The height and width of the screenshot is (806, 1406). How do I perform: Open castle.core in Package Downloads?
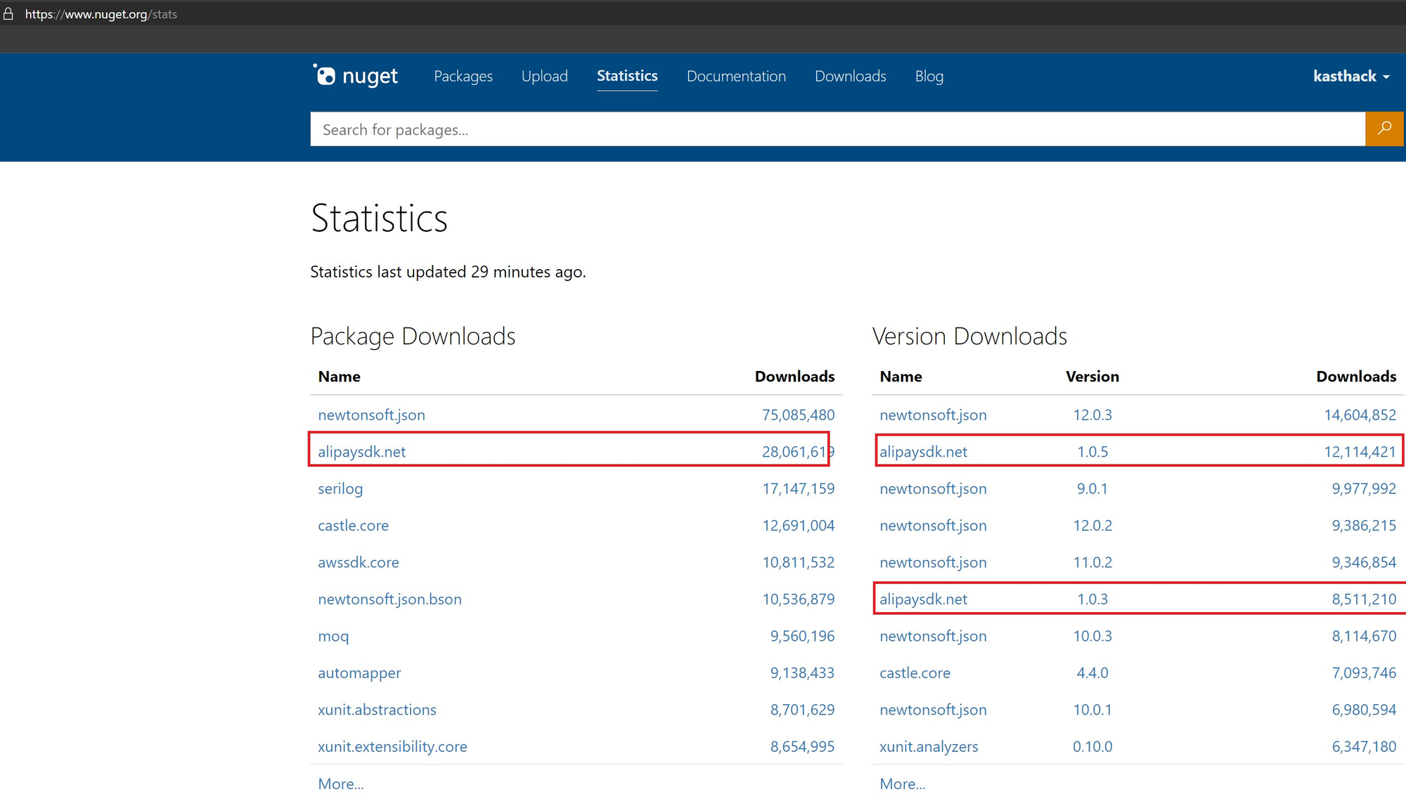[353, 526]
